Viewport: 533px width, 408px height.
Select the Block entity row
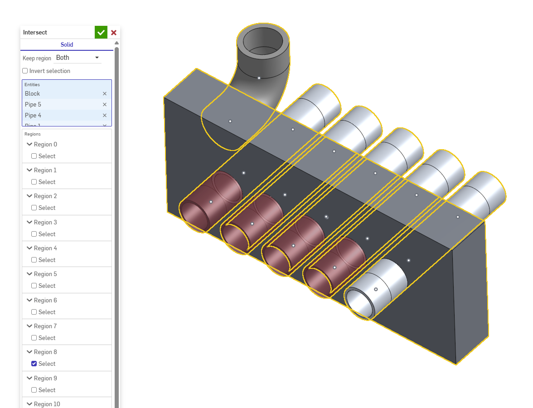pyautogui.click(x=67, y=93)
